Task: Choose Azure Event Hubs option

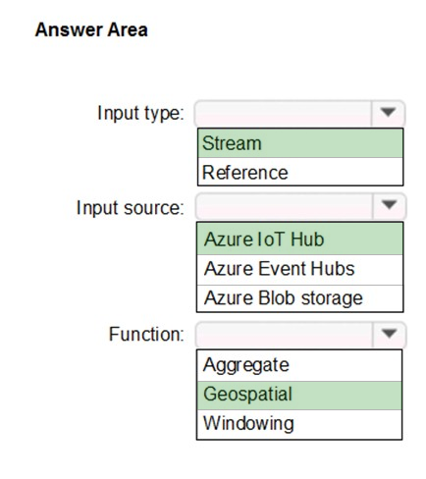Action: click(x=299, y=269)
